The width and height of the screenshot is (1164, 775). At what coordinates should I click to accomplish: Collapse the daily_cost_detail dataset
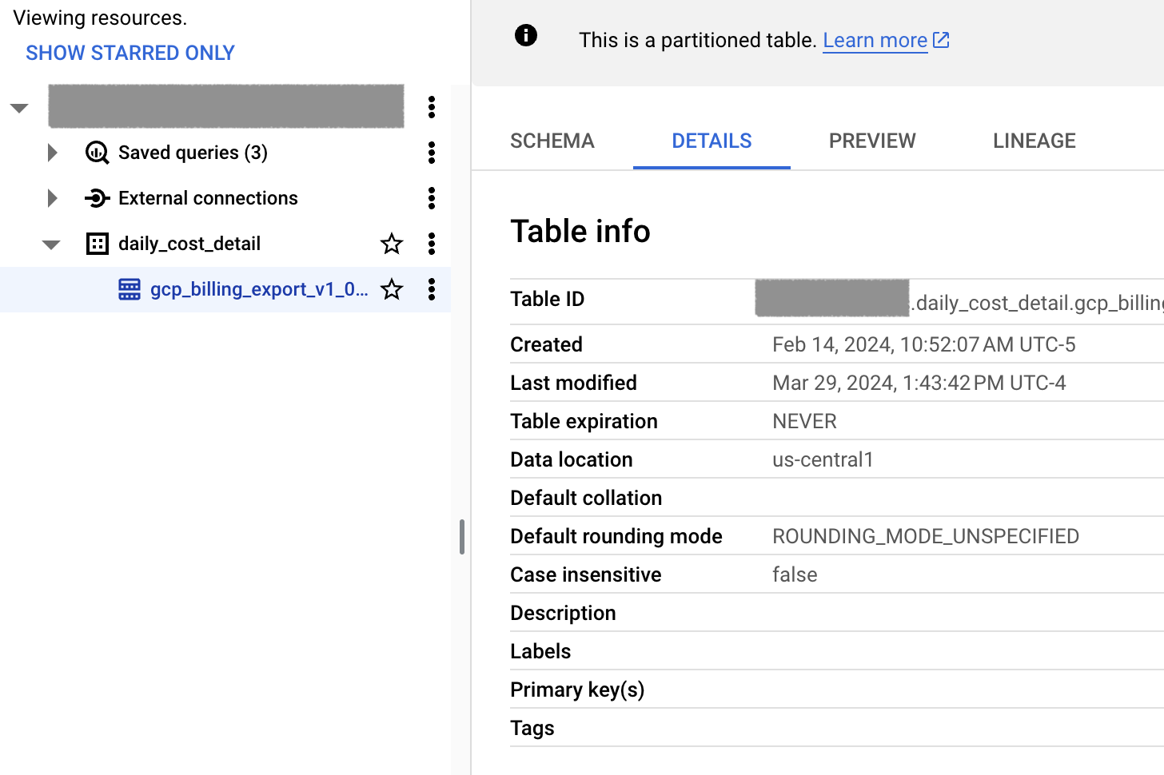tap(51, 244)
